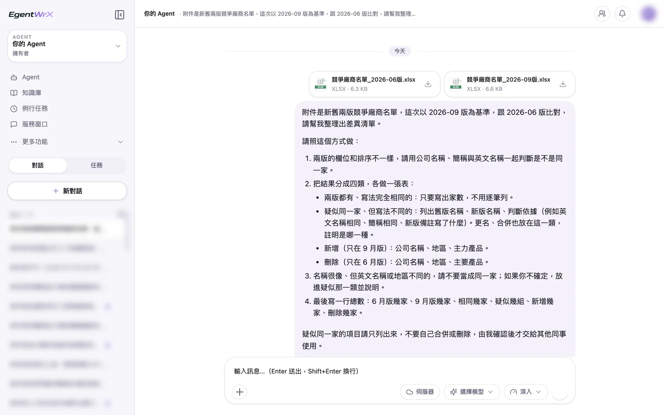665x415 pixels.
Task: Switch to the 任務 tab
Action: pyautogui.click(x=97, y=165)
